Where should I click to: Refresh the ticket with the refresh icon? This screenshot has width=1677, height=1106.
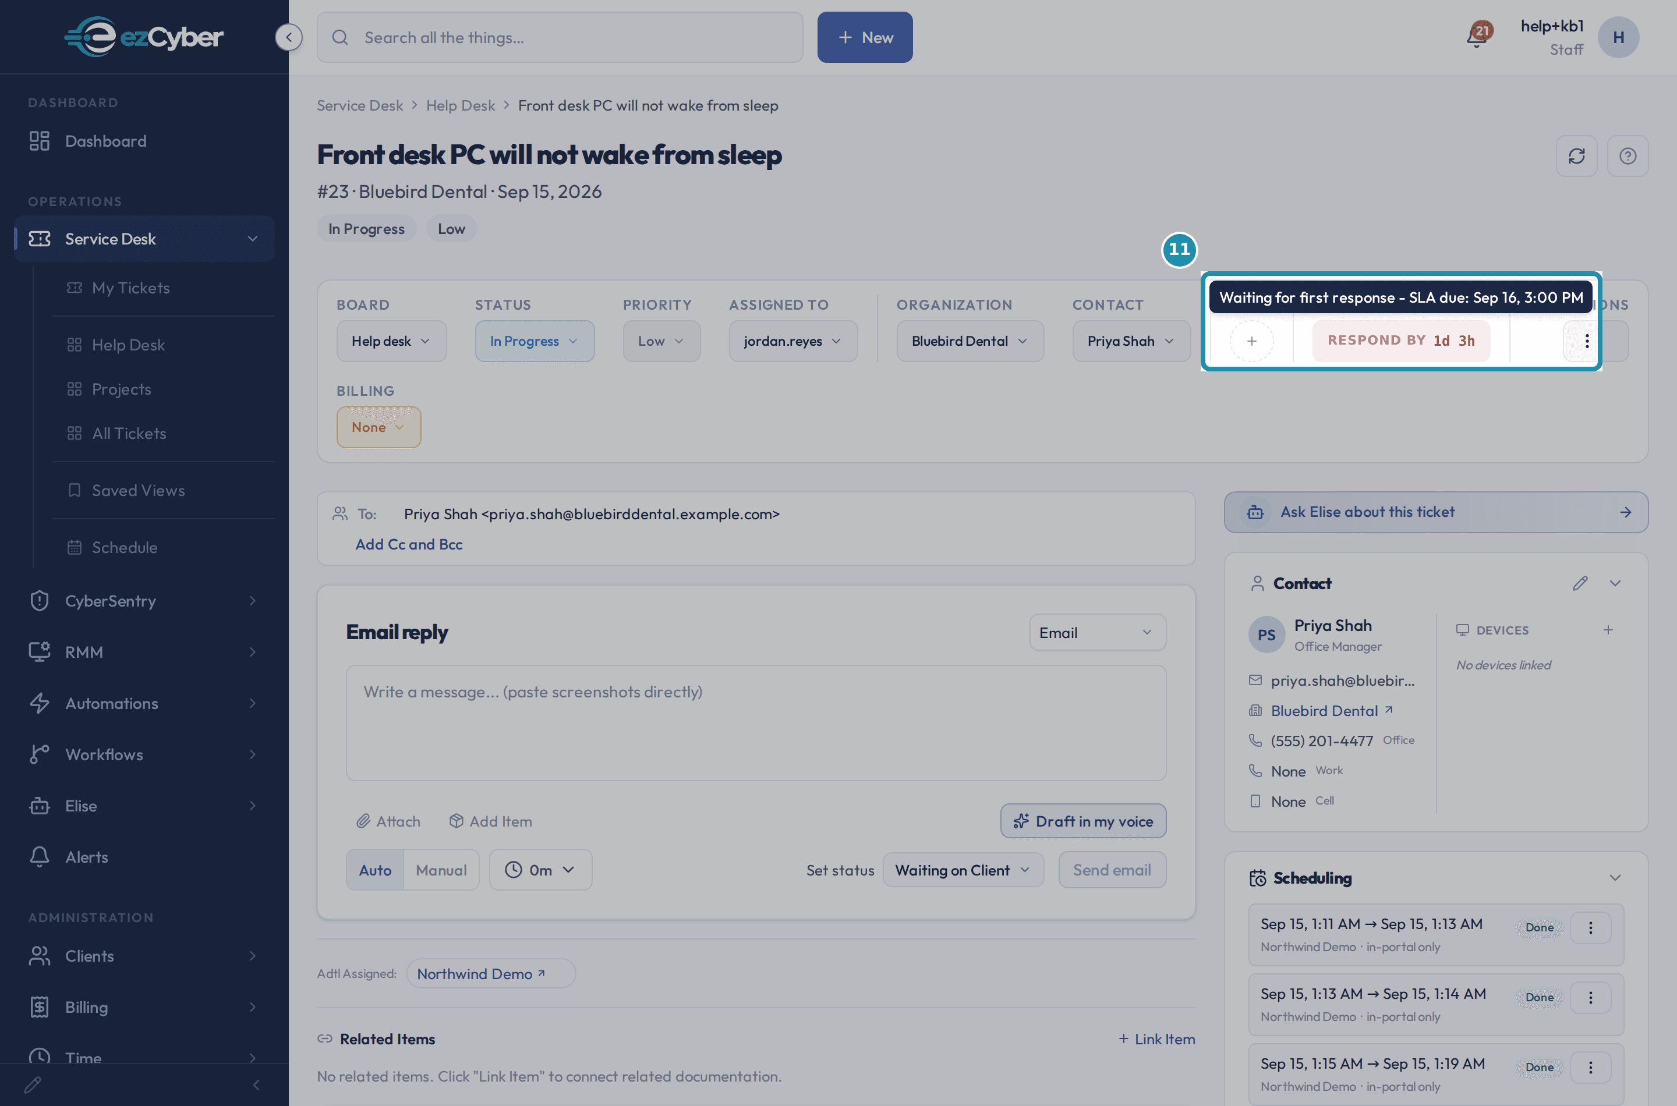pos(1577,156)
